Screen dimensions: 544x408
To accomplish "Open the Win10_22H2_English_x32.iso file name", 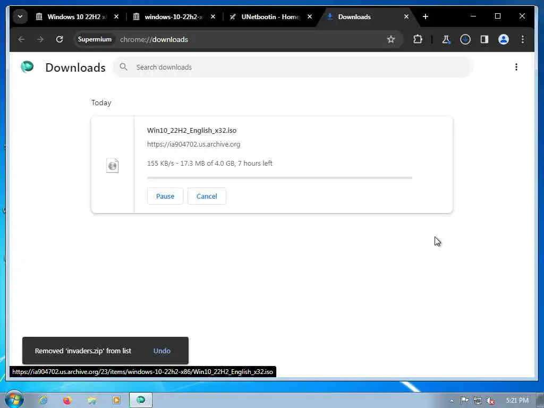I will click(191, 131).
